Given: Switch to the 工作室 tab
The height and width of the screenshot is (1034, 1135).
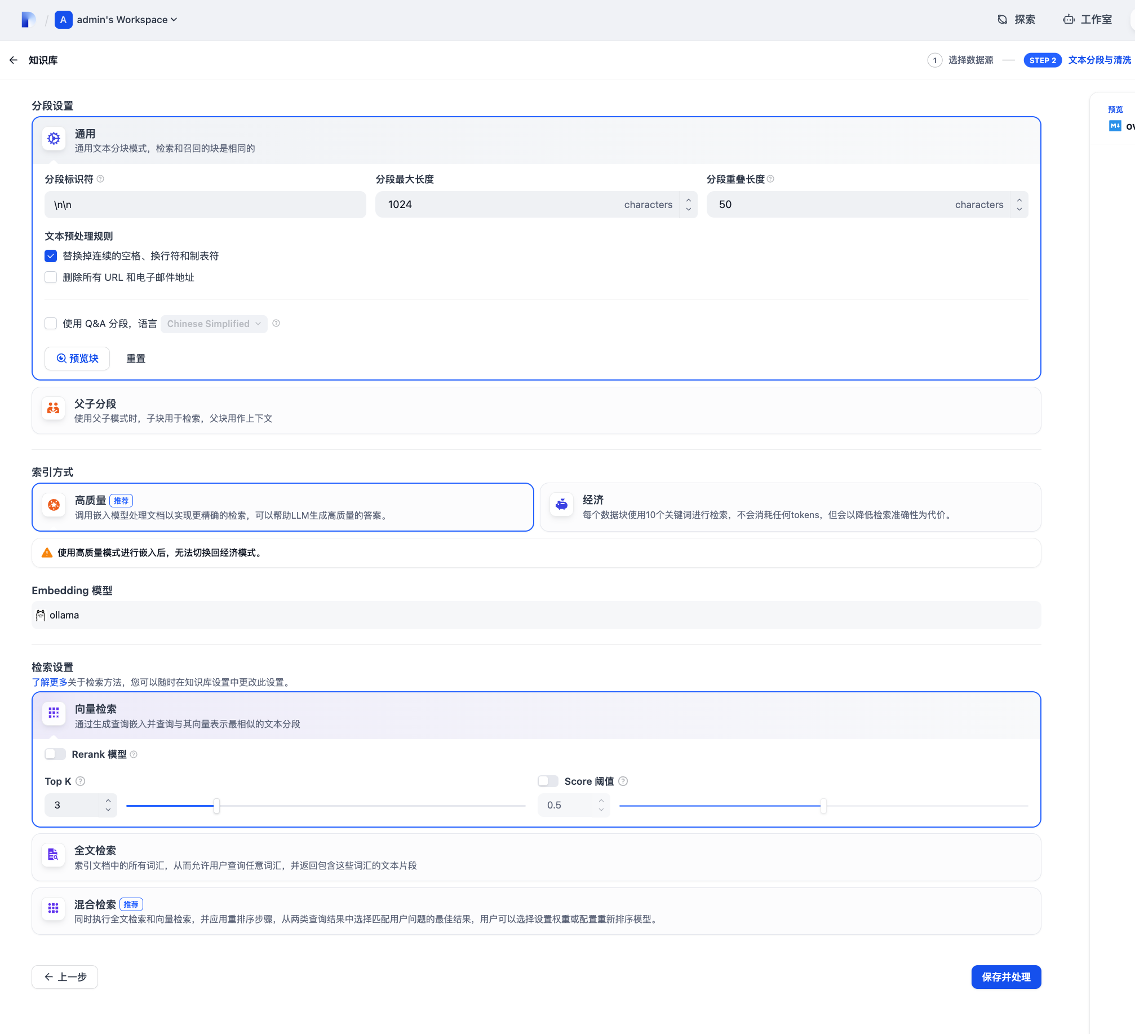Looking at the screenshot, I should tap(1088, 20).
